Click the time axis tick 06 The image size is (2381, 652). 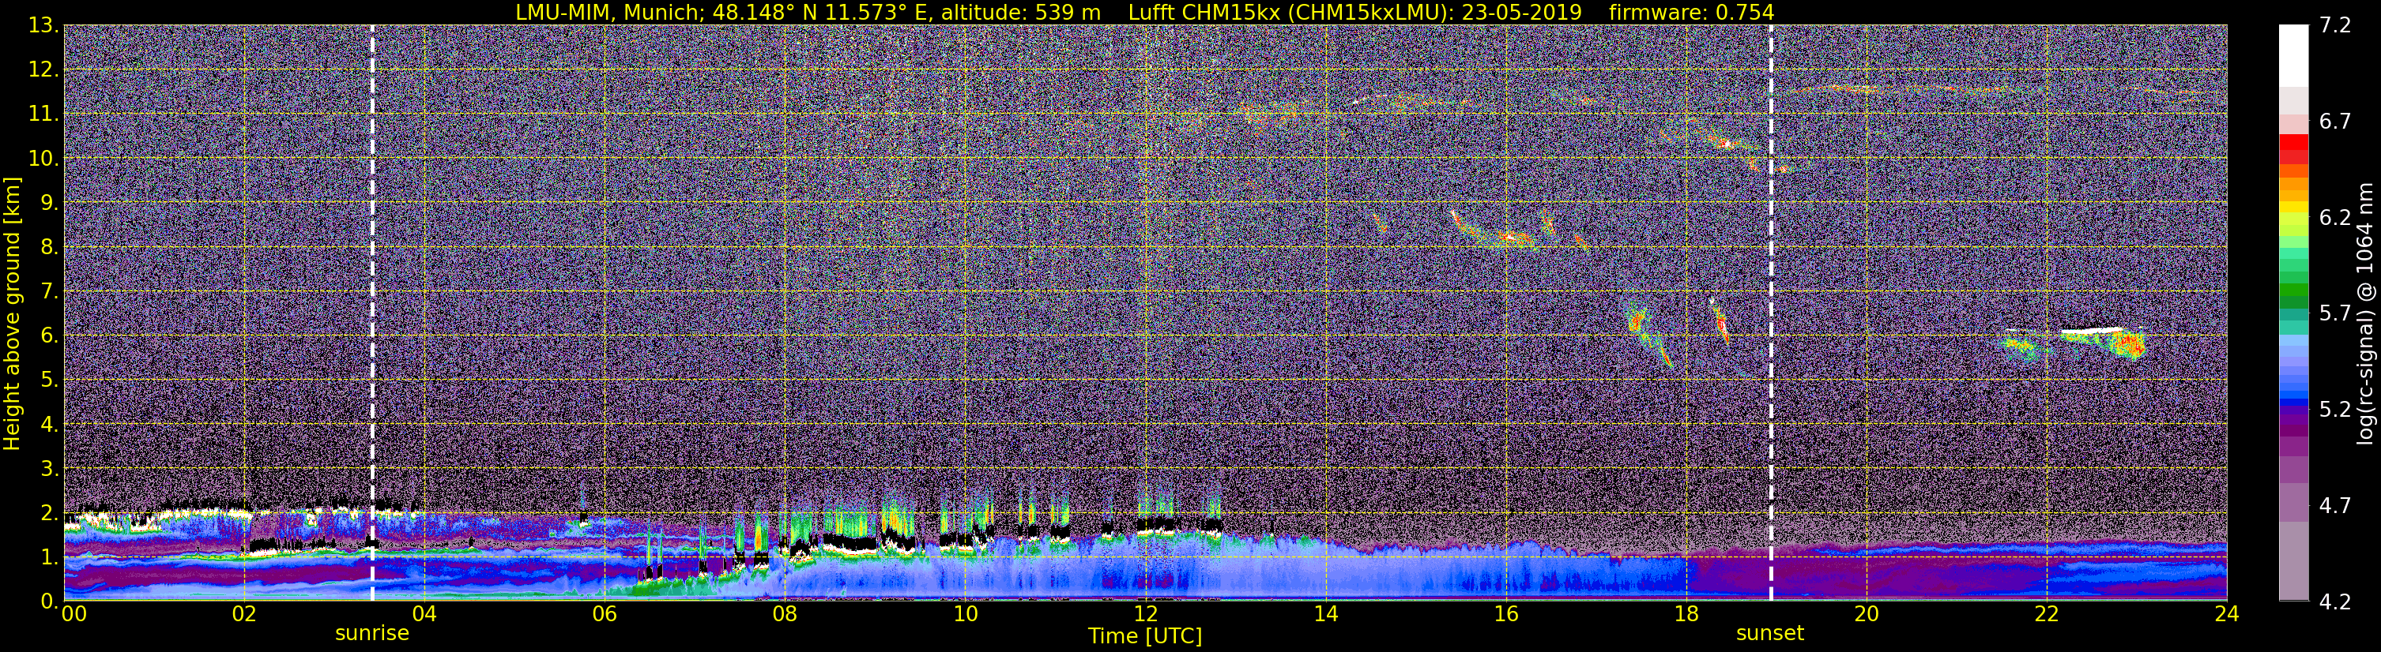[604, 614]
